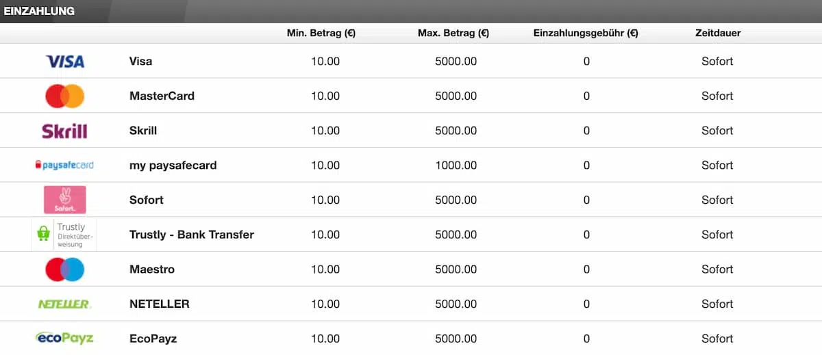Choose the purple Skrill logo
This screenshot has height=355, width=822.
point(64,131)
